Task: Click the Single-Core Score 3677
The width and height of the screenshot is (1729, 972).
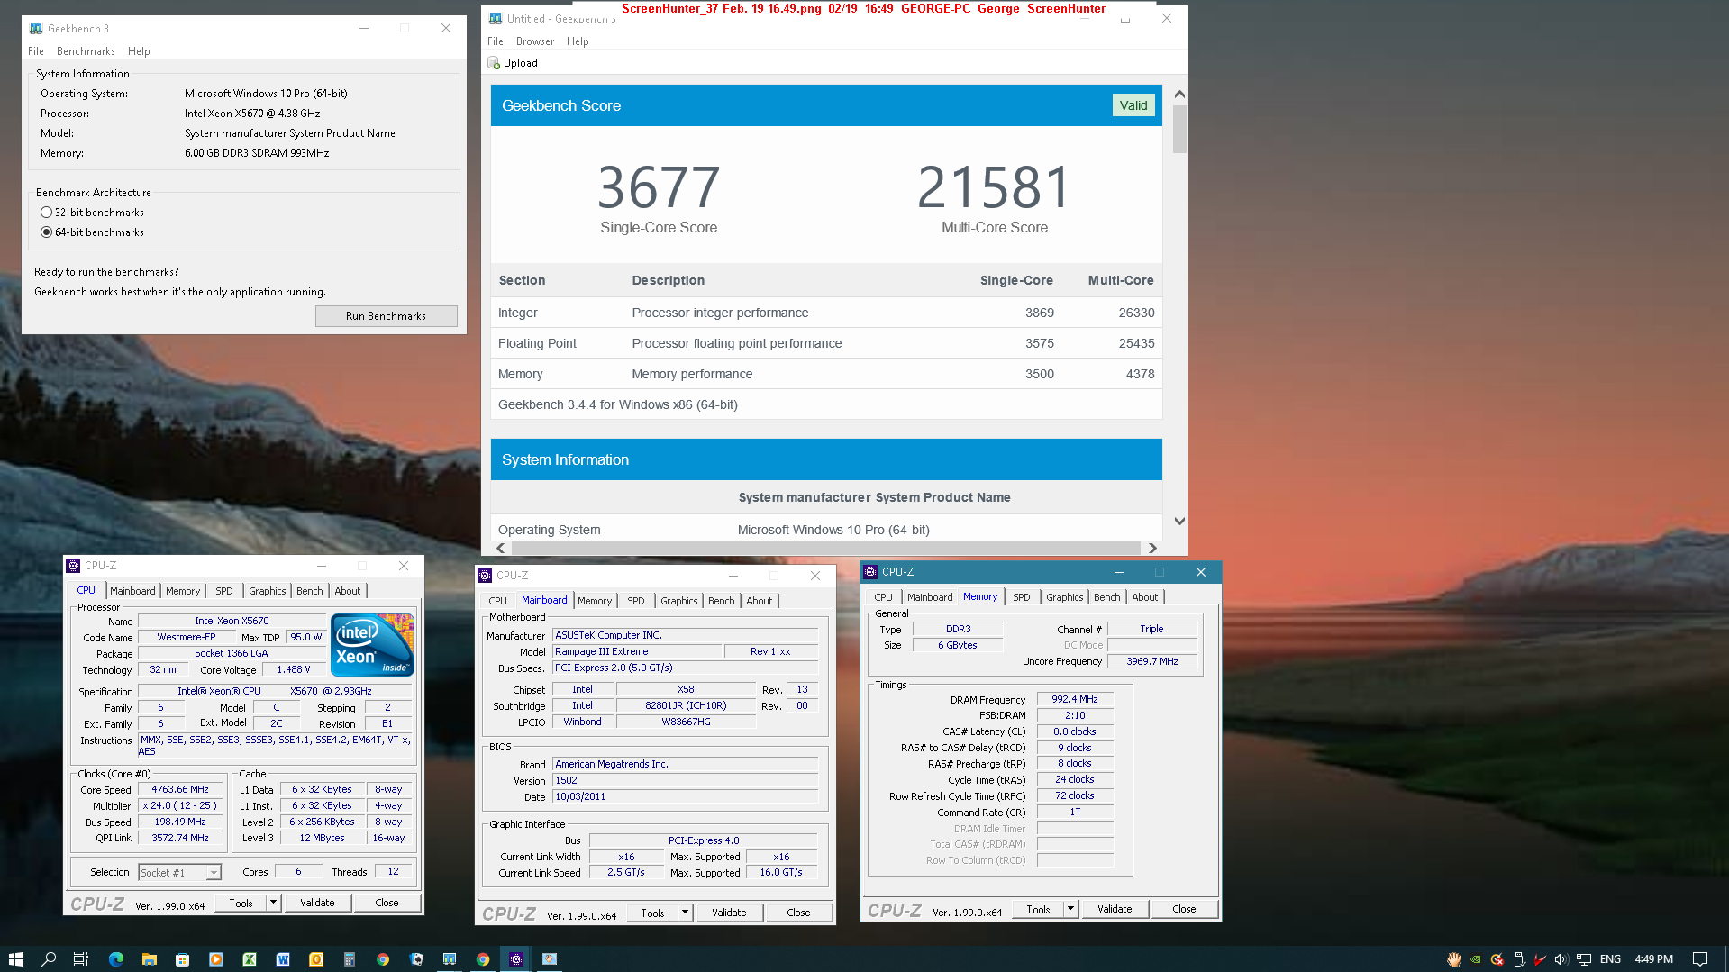Action: point(659,187)
